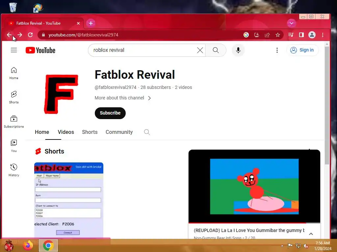This screenshot has height=252, width=337.
Task: Seek on the featured video progress bar
Action: (x=254, y=223)
